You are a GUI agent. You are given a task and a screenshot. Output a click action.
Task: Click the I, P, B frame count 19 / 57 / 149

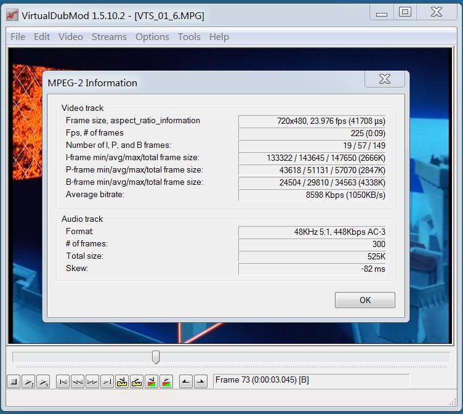click(x=312, y=145)
